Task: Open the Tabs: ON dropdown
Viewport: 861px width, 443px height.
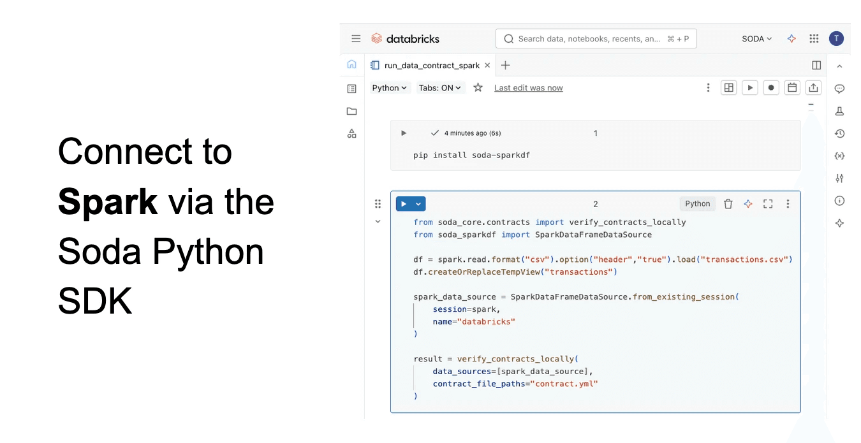Action: 441,88
